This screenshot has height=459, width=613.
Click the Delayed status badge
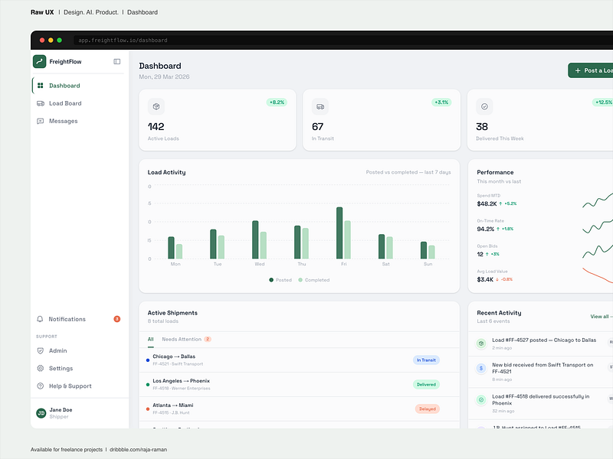[428, 409]
